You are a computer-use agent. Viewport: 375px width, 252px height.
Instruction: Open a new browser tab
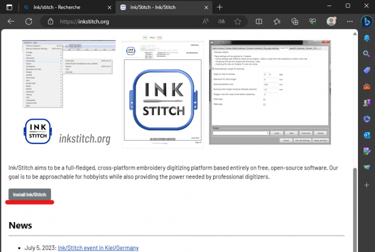point(219,7)
